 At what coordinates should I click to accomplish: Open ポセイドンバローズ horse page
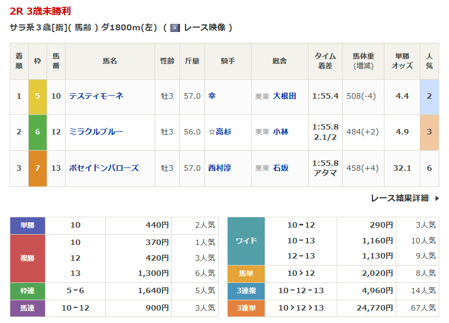point(104,168)
